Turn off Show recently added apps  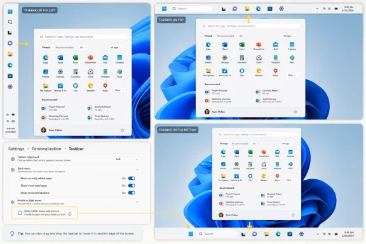tap(132, 179)
